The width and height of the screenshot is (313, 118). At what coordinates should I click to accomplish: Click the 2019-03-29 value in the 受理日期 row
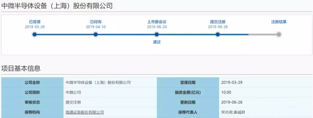point(232,83)
